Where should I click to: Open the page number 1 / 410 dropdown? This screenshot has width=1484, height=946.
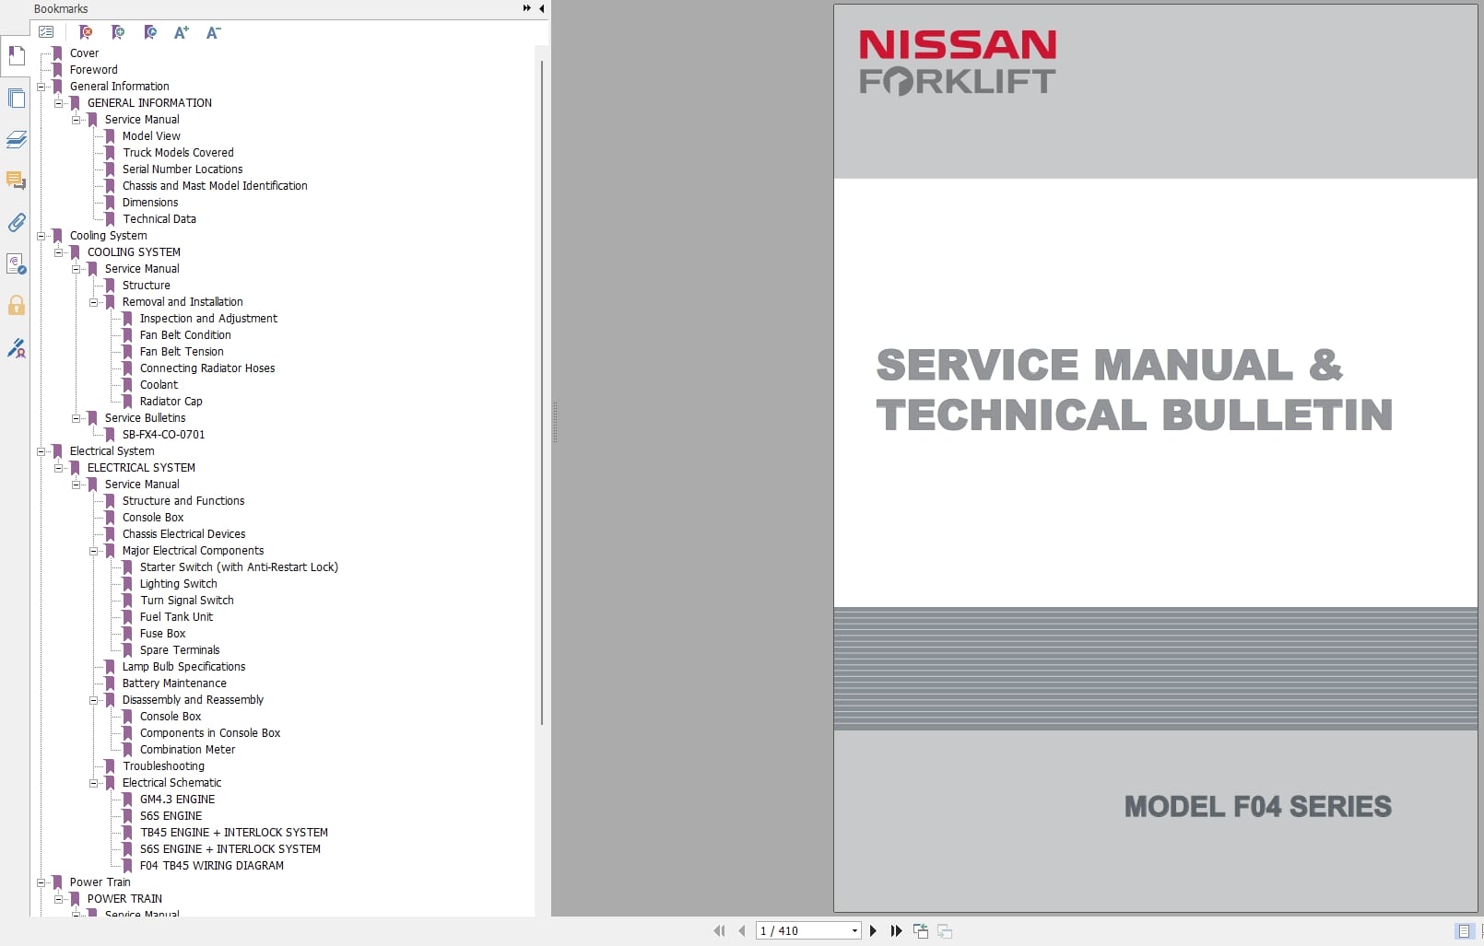coord(854,930)
